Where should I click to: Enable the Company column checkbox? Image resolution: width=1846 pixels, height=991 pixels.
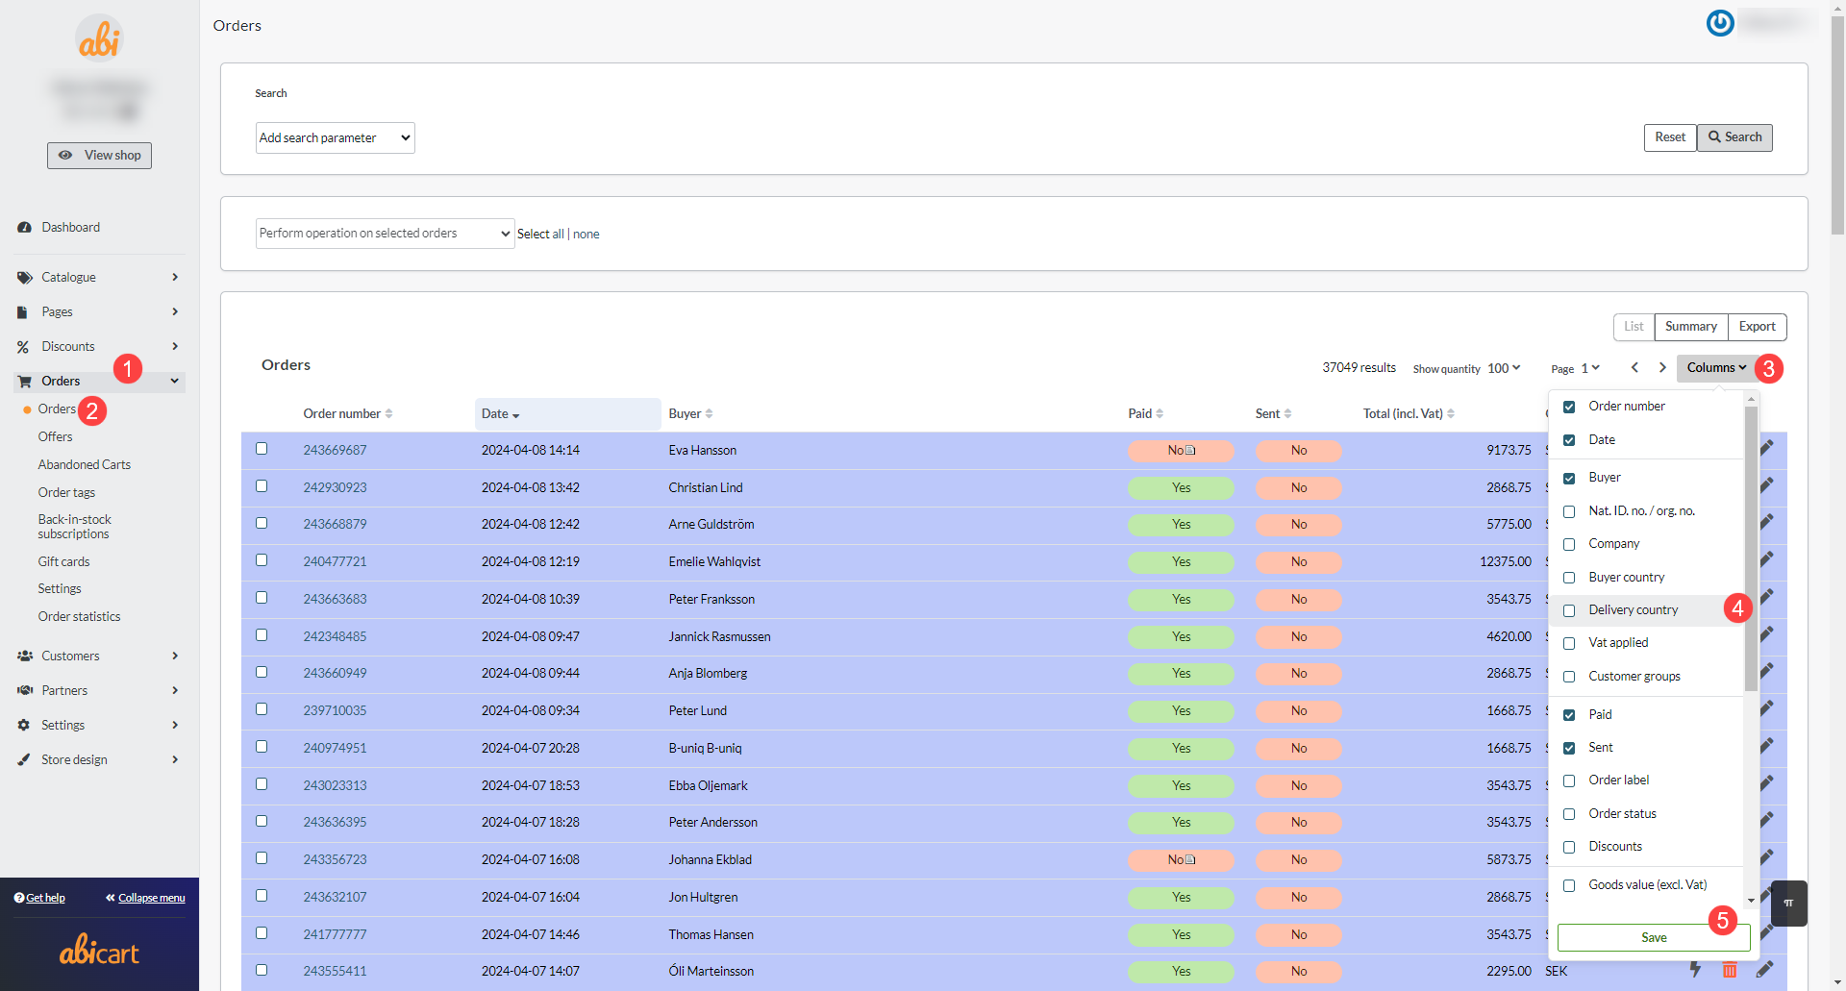1569,545
